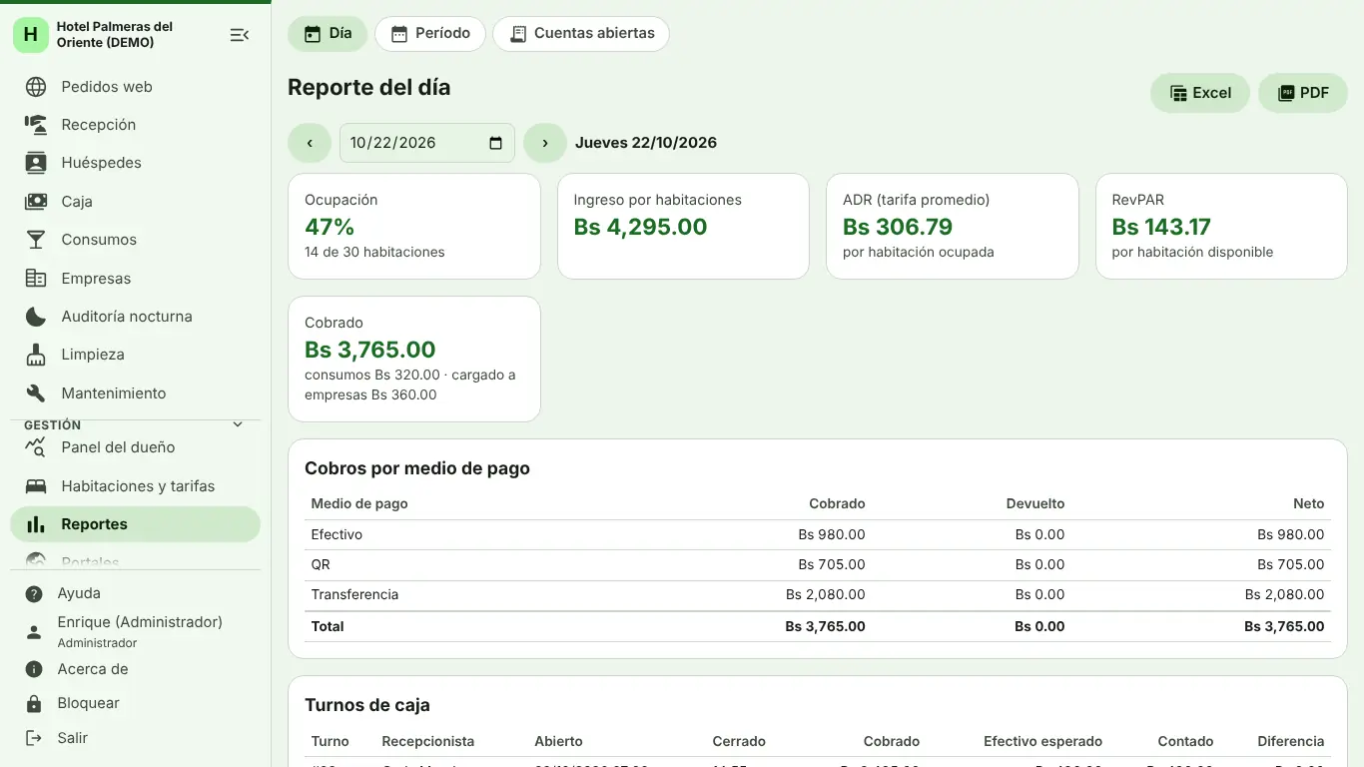Screen dimensions: 1364x767
Task: Open the Reportes menu item
Action: (x=135, y=524)
